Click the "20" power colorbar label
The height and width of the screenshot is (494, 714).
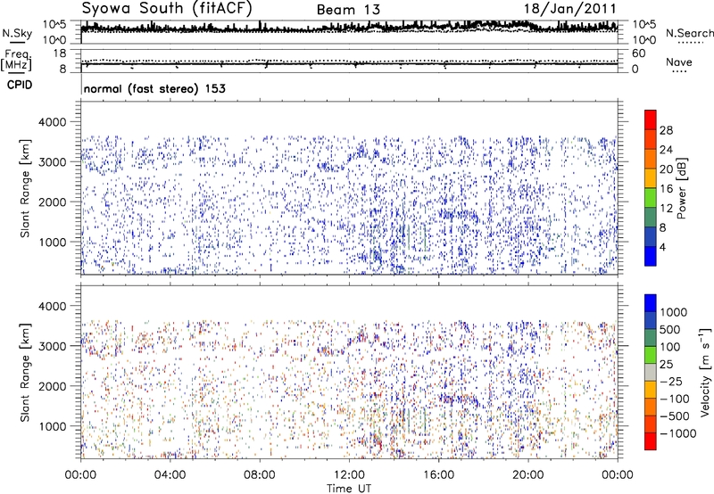pos(666,169)
